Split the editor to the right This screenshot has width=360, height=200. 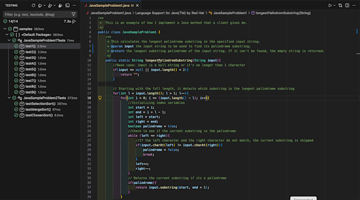pos(347,5)
